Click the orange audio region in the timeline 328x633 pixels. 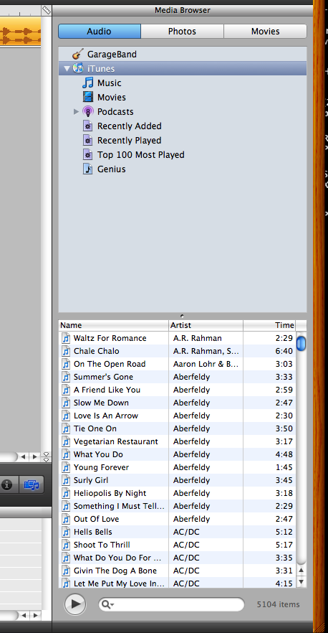click(x=21, y=32)
